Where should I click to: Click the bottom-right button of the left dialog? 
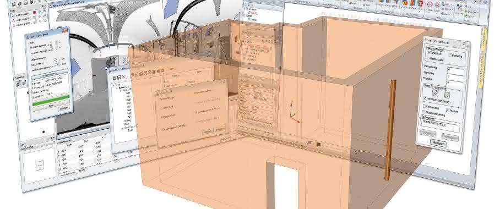[64, 109]
